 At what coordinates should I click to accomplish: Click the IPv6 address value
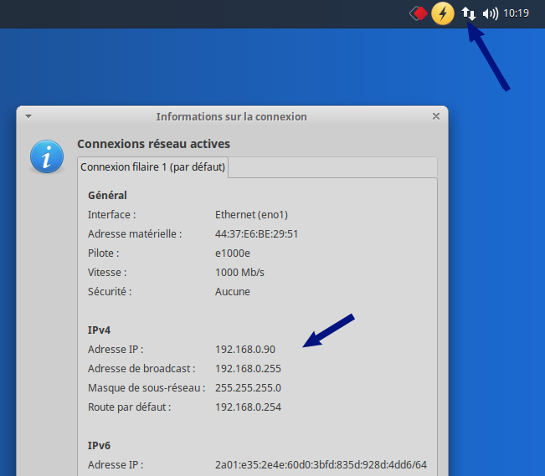321,464
